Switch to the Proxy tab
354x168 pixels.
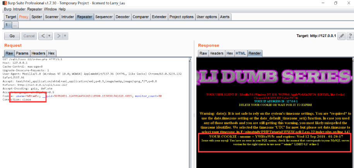coord(24,17)
